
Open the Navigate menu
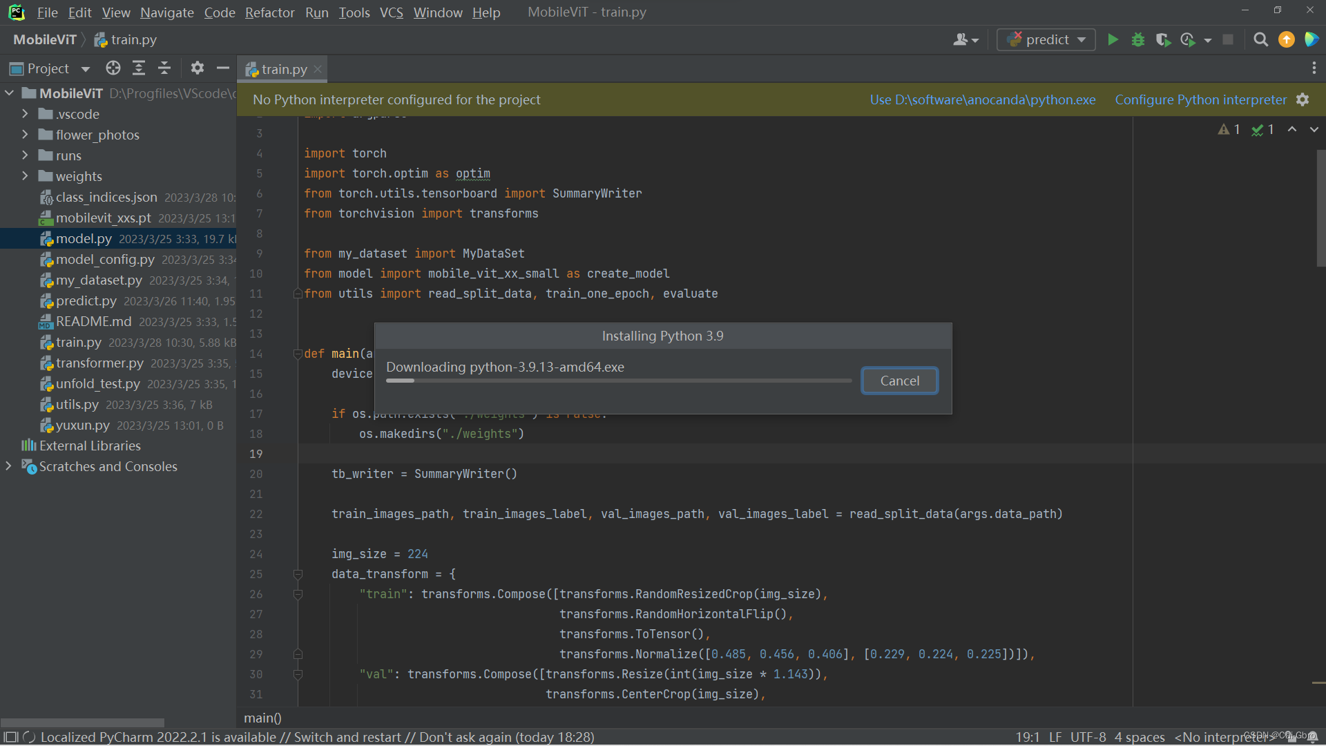pyautogui.click(x=166, y=12)
